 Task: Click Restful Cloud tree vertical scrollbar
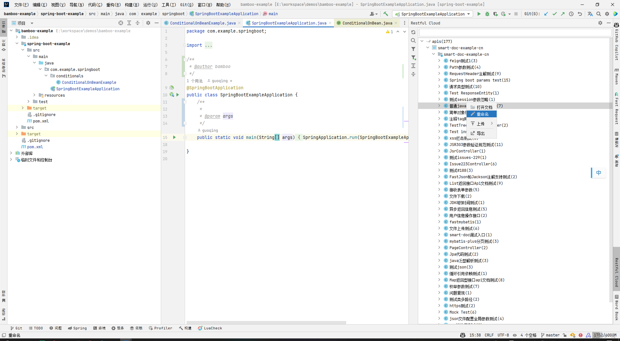pyautogui.click(x=611, y=170)
